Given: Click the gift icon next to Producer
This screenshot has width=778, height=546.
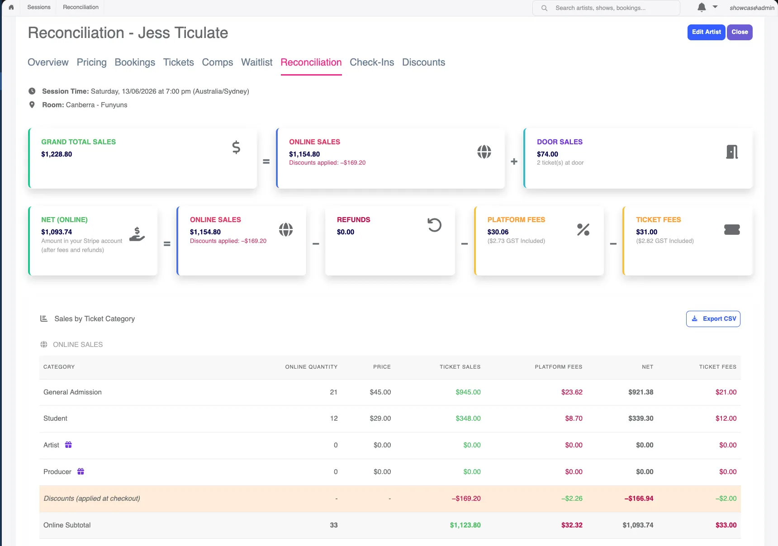Looking at the screenshot, I should click(x=81, y=471).
